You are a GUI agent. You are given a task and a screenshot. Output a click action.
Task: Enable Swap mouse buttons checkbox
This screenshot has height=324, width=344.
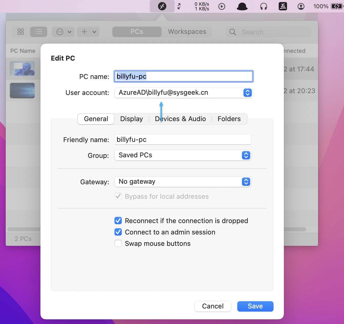pyautogui.click(x=118, y=243)
